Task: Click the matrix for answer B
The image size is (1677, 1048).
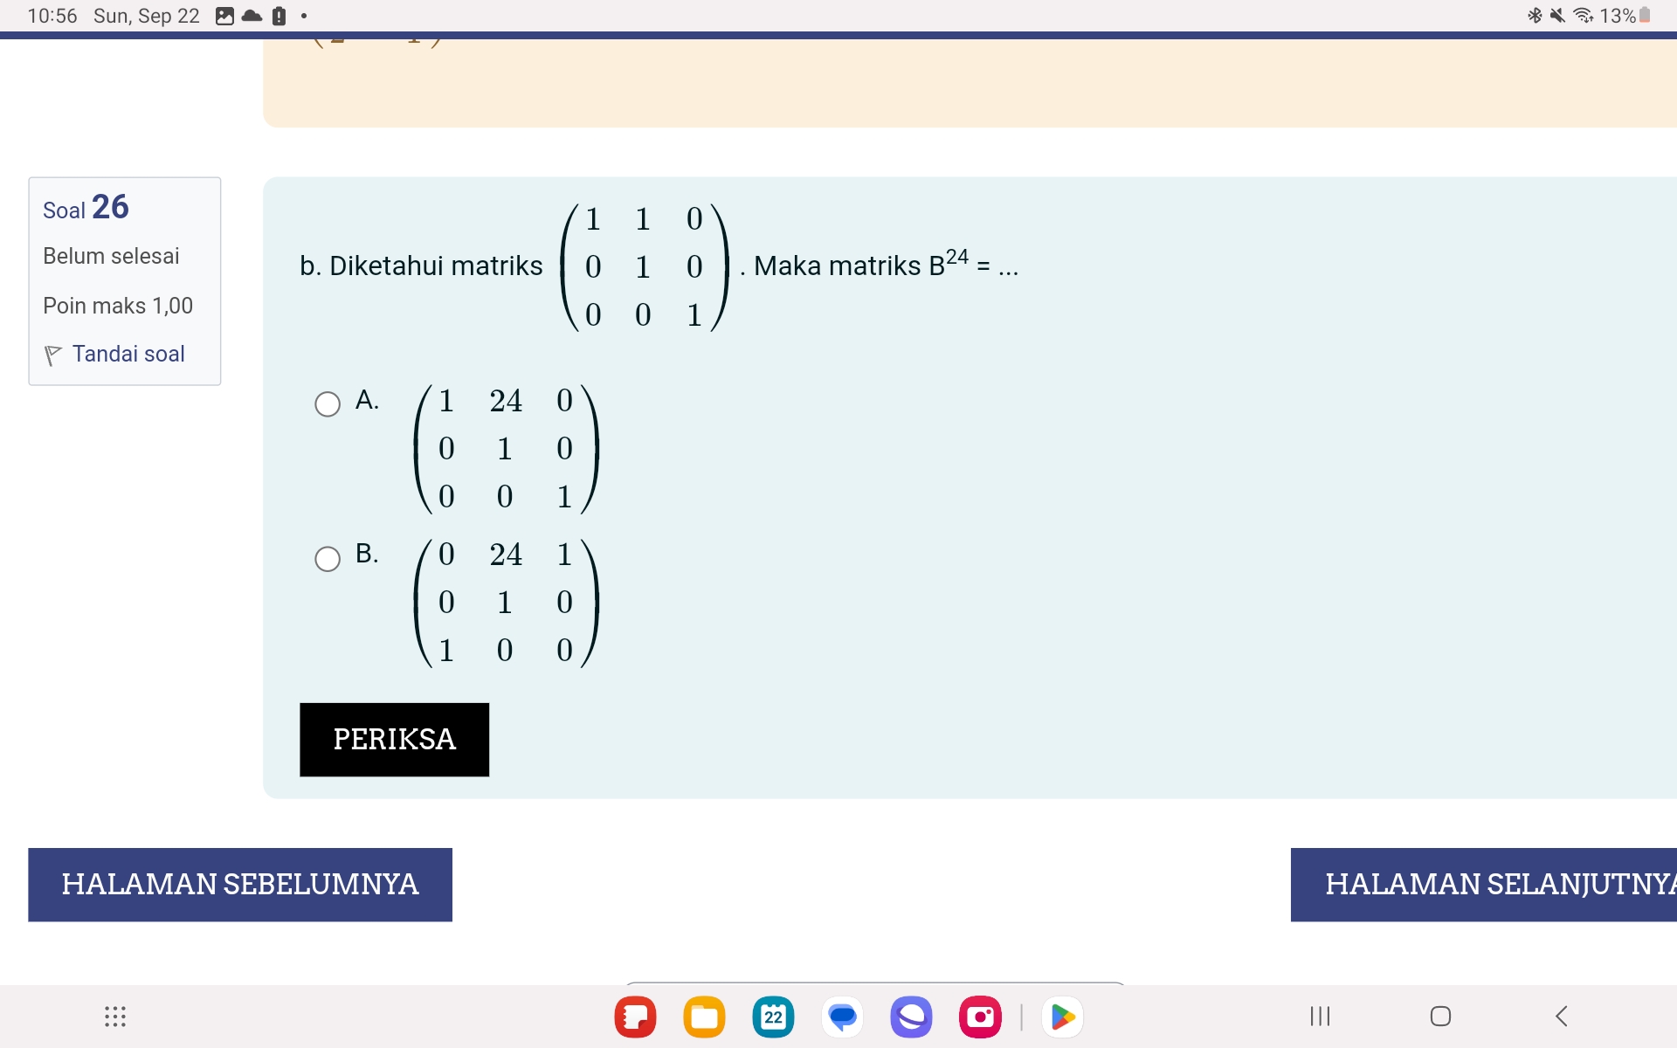Action: click(506, 602)
